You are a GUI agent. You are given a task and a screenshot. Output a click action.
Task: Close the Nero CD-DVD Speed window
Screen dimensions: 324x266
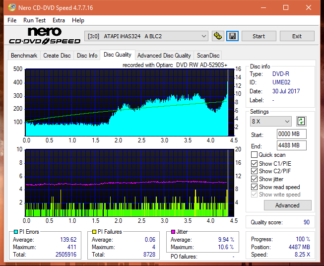[309, 7]
